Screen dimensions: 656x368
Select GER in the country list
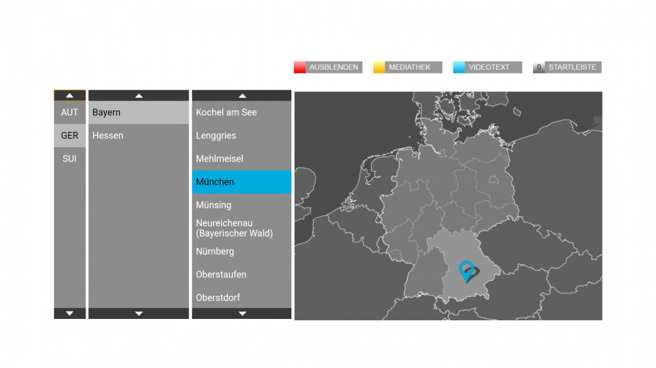coord(69,136)
